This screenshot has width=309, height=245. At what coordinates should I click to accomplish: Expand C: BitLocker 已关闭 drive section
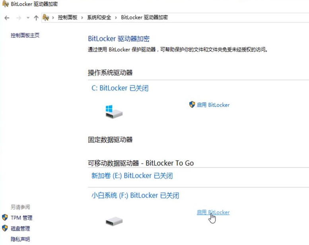coord(120,88)
